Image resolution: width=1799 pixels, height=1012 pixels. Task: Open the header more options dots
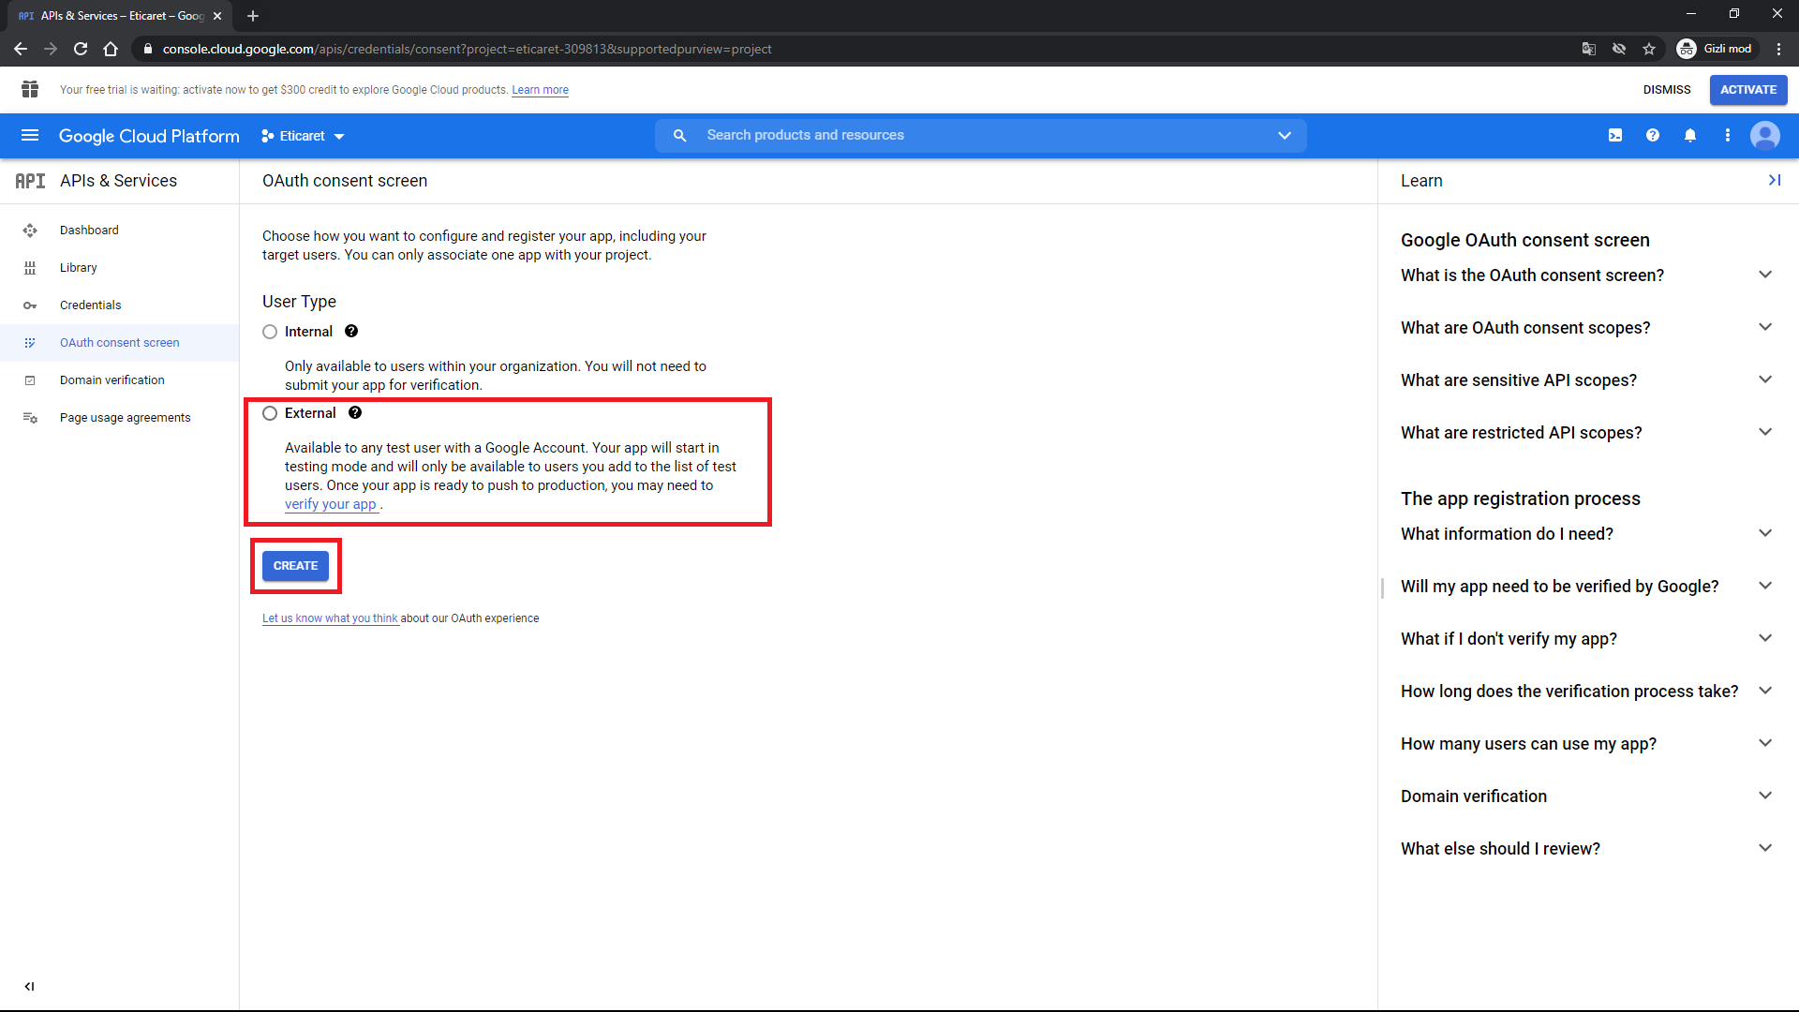[x=1728, y=136]
